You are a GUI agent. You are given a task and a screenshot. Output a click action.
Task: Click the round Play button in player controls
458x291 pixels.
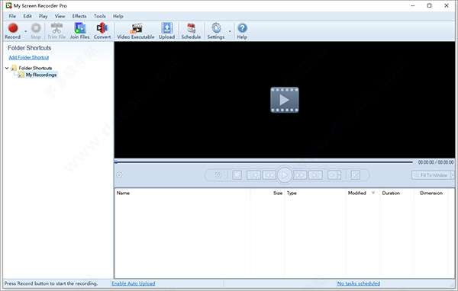tap(284, 175)
